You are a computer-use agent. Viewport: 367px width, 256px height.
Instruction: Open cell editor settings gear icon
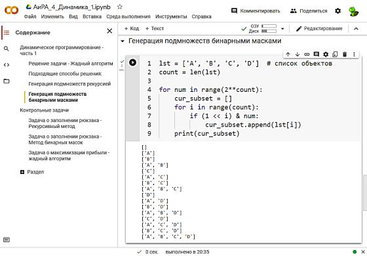tap(326, 54)
